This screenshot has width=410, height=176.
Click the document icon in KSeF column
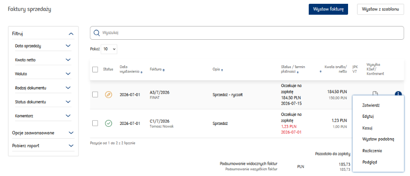[x=375, y=93]
